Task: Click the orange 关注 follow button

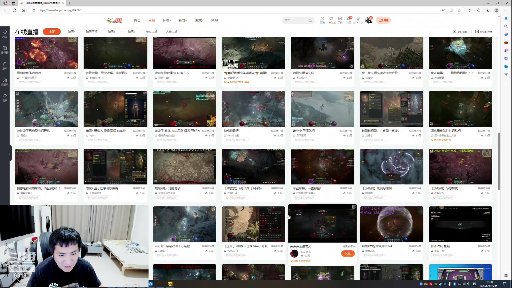Action: (x=348, y=254)
